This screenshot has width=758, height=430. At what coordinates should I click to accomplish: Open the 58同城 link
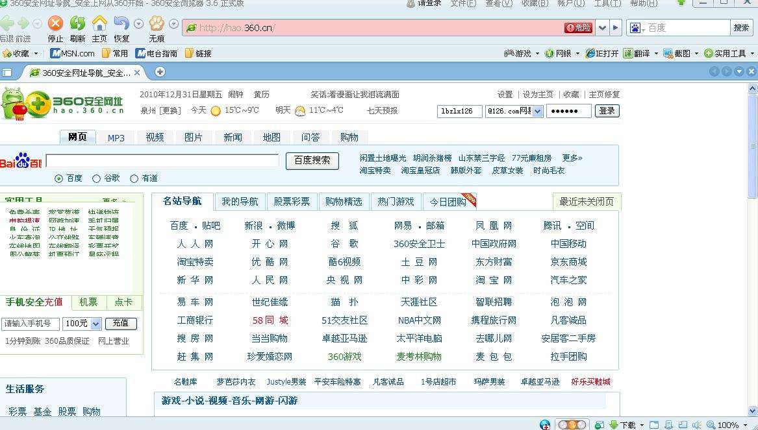point(270,320)
